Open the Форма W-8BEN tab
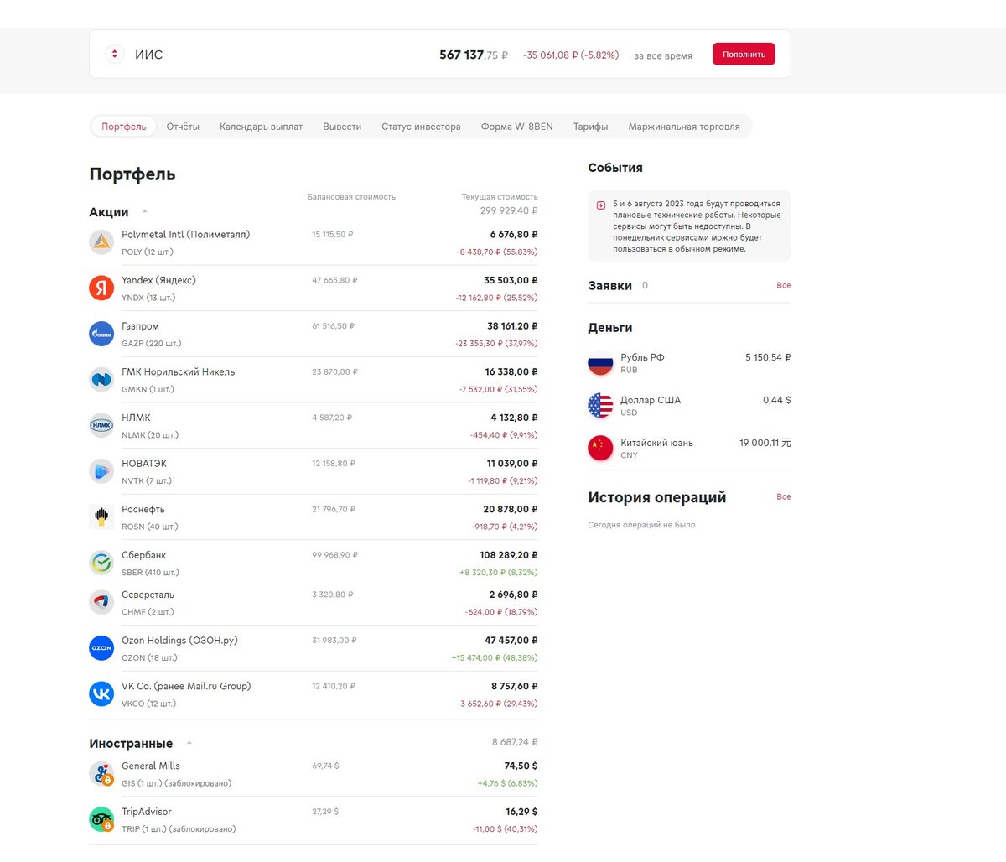The width and height of the screenshot is (1006, 862). 517,127
